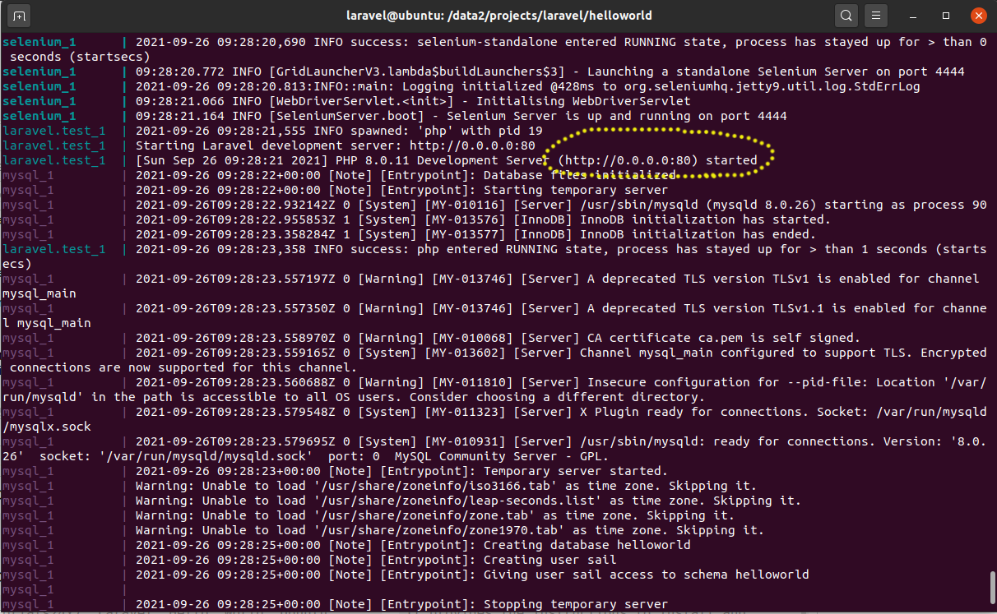Image resolution: width=997 pixels, height=614 pixels.
Task: Open the hamburger menu in title bar
Action: click(877, 16)
